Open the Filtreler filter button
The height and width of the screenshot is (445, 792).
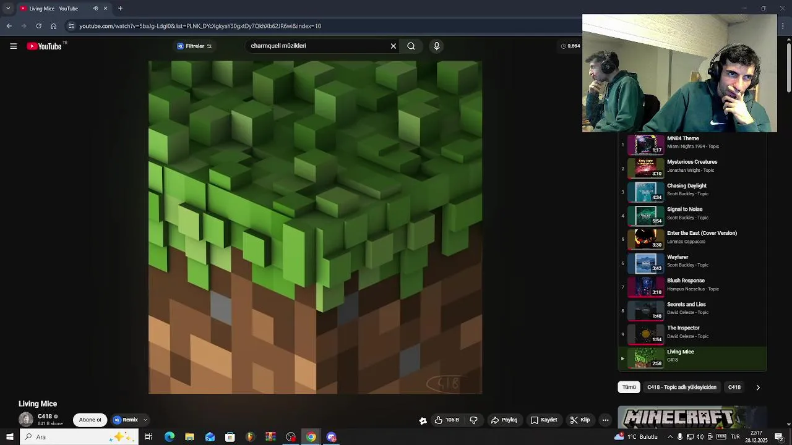[194, 46]
